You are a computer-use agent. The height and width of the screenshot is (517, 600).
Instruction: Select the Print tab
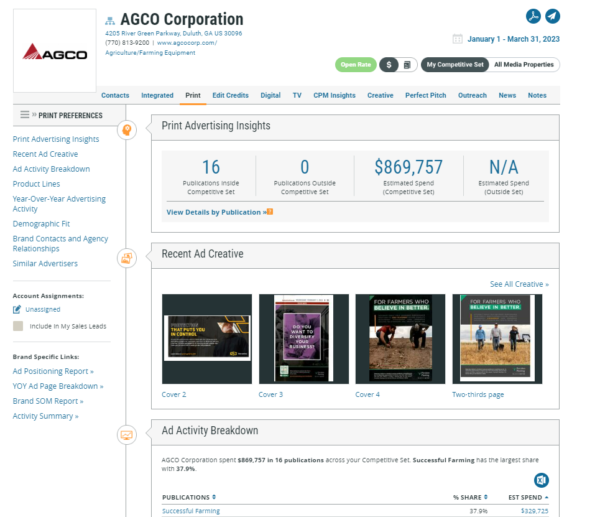pos(193,95)
